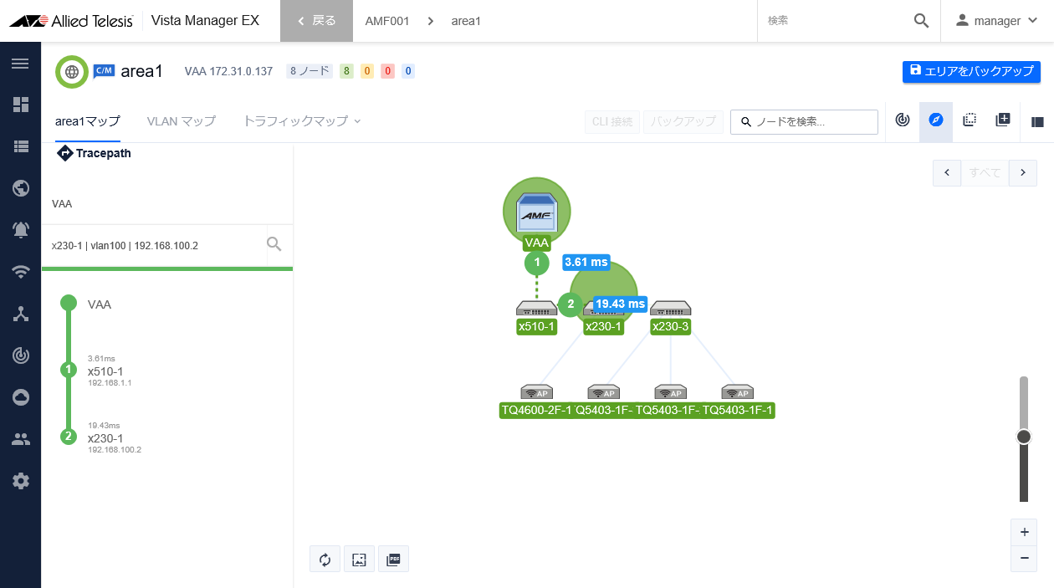The height and width of the screenshot is (588, 1054).
Task: Select the VAA start point in Tracepath list
Action: (x=100, y=304)
